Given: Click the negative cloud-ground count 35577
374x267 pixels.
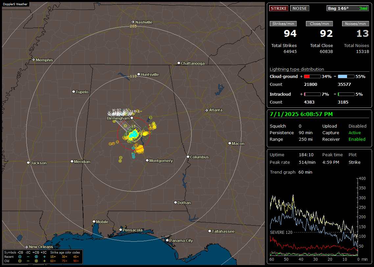Looking at the screenshot, I should (x=344, y=84).
